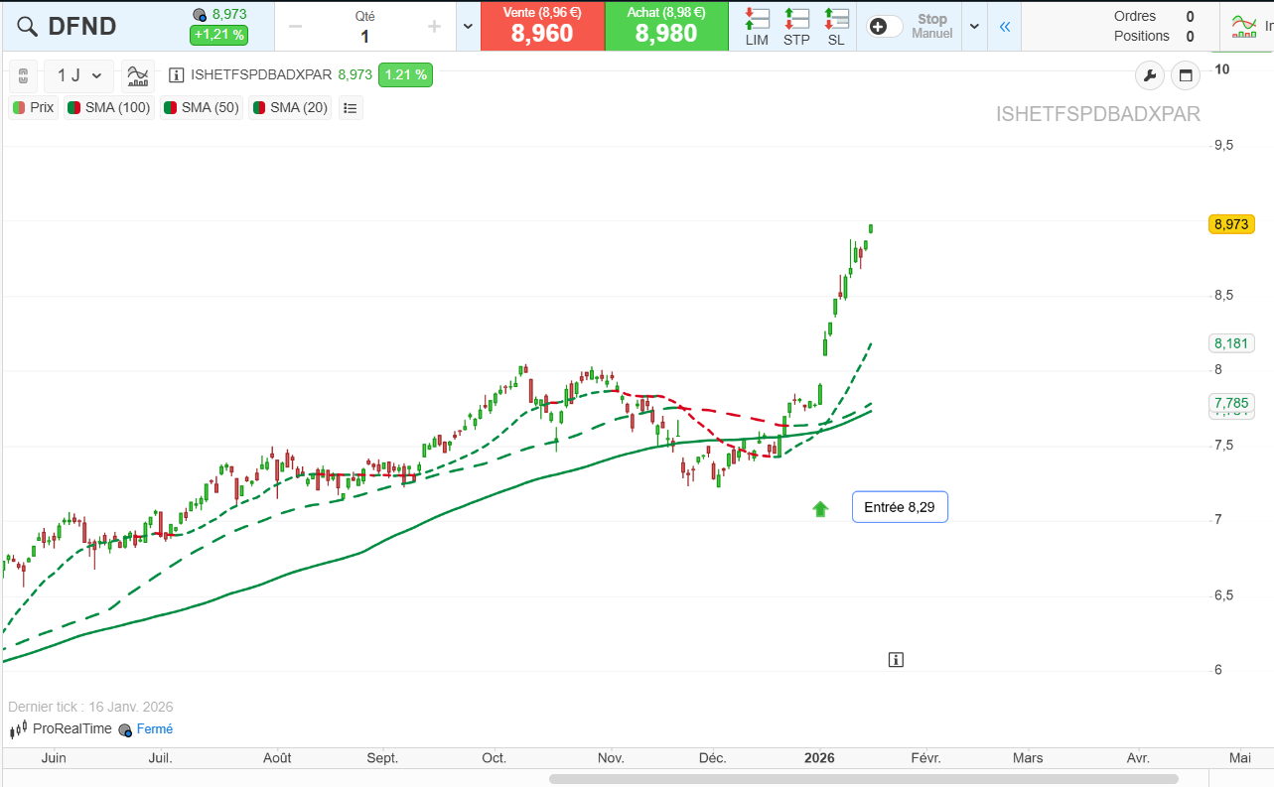This screenshot has width=1274, height=787.
Task: Open the indicators and trading systems icon
Action: click(140, 75)
